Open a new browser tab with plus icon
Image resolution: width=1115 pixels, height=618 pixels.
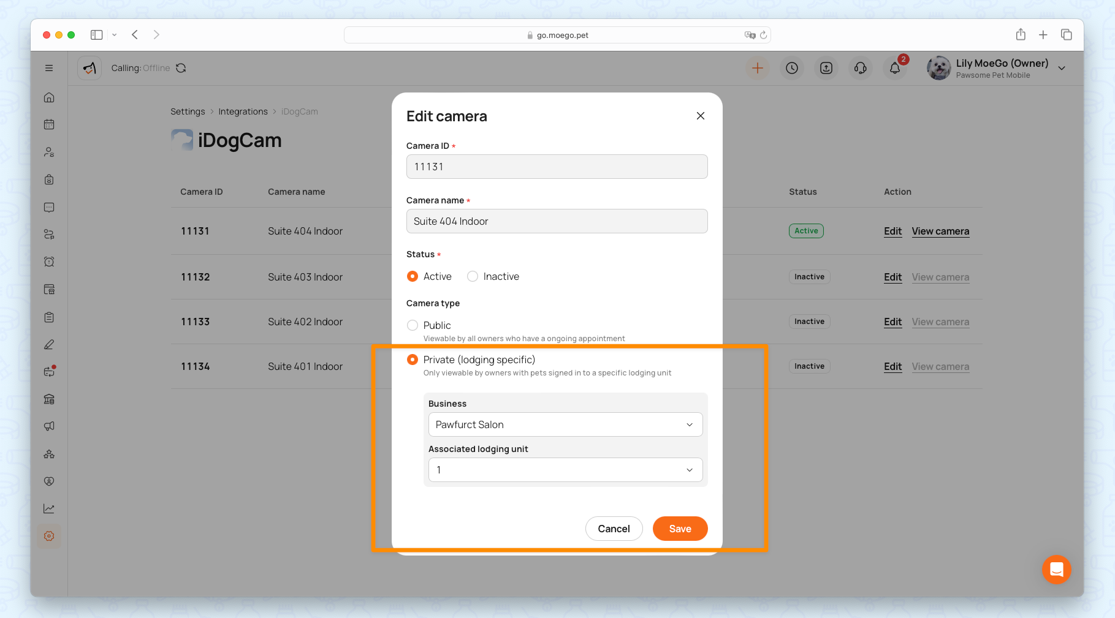pyautogui.click(x=1043, y=35)
